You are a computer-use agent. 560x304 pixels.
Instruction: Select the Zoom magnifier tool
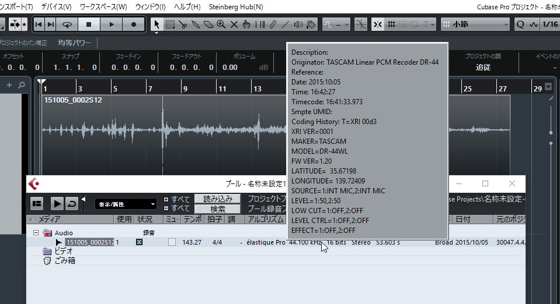(x=221, y=24)
